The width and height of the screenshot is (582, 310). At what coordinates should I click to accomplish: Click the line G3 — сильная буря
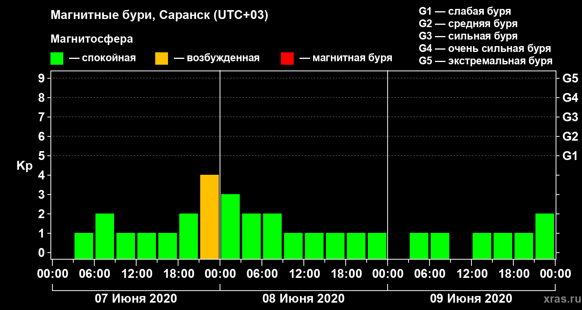(468, 36)
